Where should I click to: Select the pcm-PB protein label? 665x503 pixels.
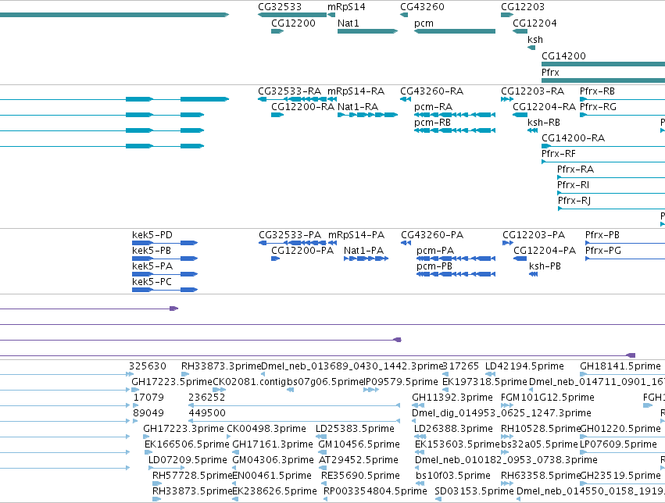(x=434, y=266)
